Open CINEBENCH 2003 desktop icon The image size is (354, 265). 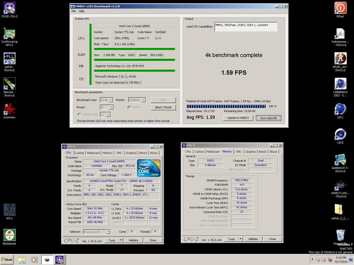click(x=340, y=87)
